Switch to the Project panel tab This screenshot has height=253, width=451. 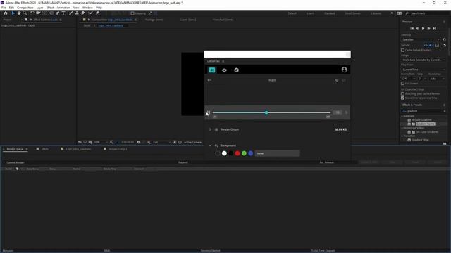(x=7, y=20)
